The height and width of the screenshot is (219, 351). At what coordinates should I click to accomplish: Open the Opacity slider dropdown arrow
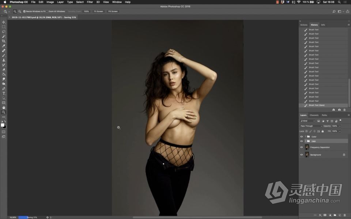click(x=340, y=126)
